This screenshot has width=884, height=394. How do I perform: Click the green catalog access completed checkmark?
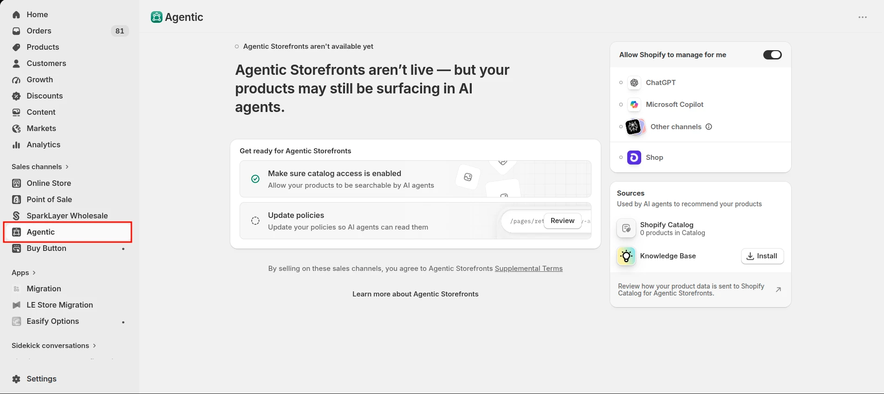pyautogui.click(x=255, y=179)
